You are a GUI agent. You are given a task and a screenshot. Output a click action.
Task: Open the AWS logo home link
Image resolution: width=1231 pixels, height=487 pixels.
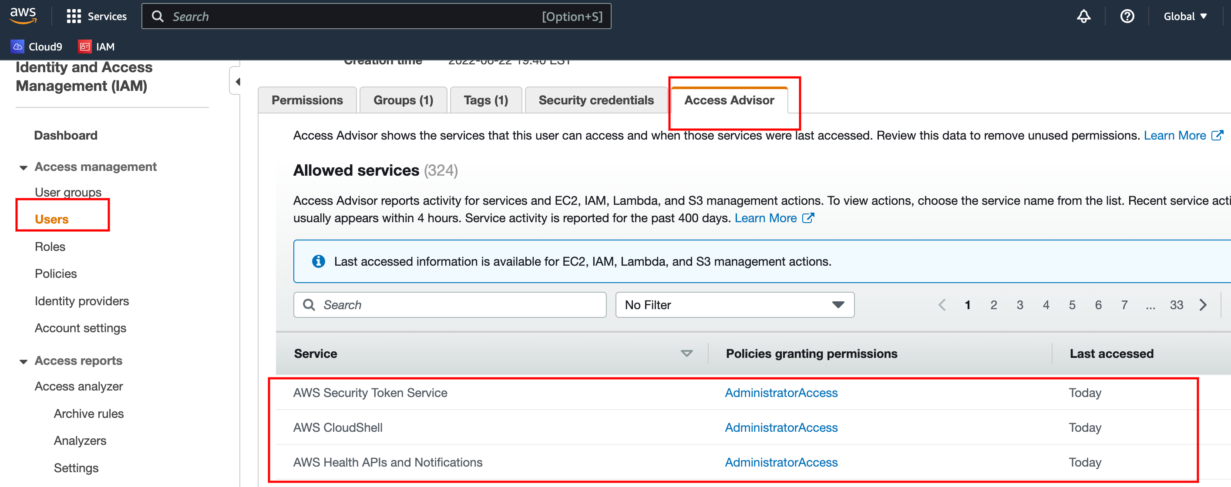point(23,15)
